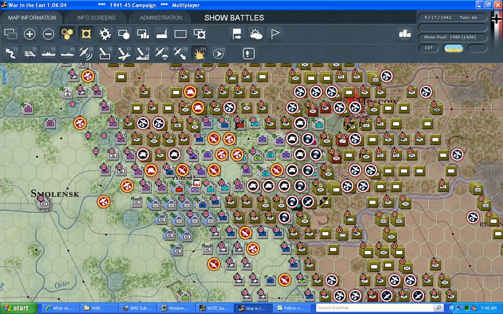Click the rectangle-with-circle toolbar icon

[x=124, y=34]
